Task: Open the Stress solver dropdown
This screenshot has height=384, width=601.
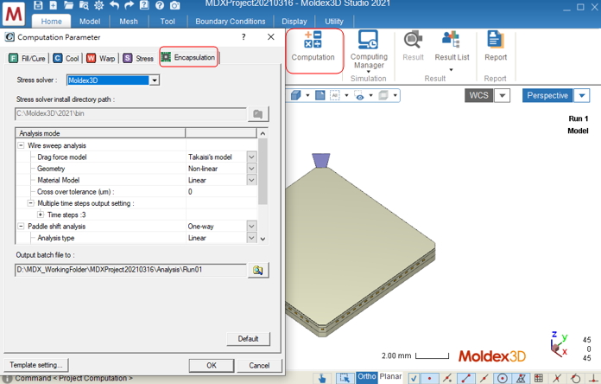Action: [x=155, y=80]
